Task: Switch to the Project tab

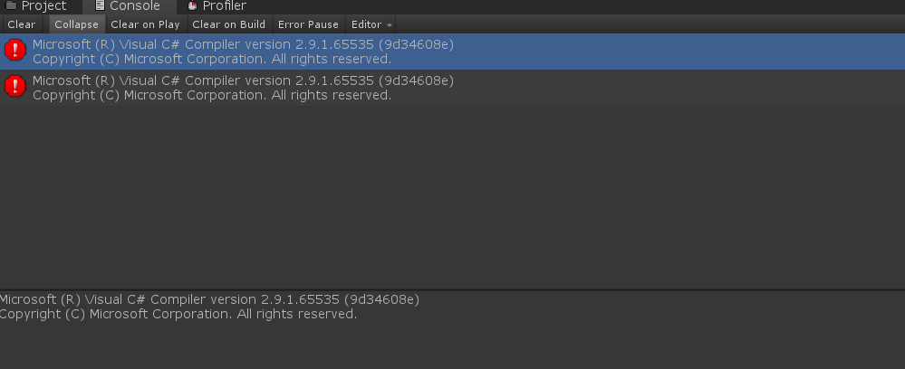Action: pos(43,6)
